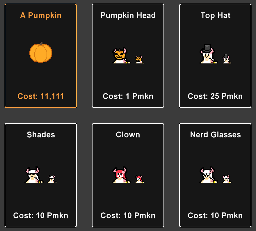Select the small Pumpkin Head character sprite
256x231 pixels.
(139, 59)
